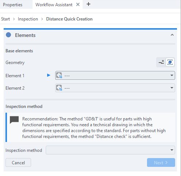Go to Start in the breadcrumb
This screenshot has width=181, height=176.
5,19
